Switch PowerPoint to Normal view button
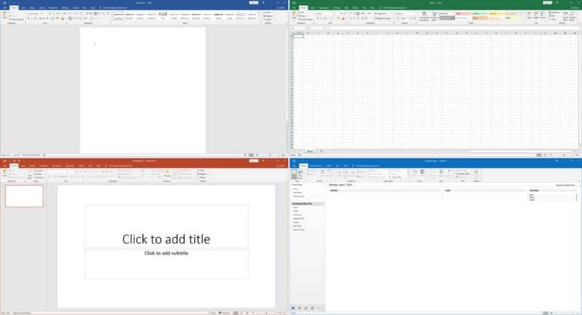Viewport: 582px width, 315px height. (x=235, y=313)
